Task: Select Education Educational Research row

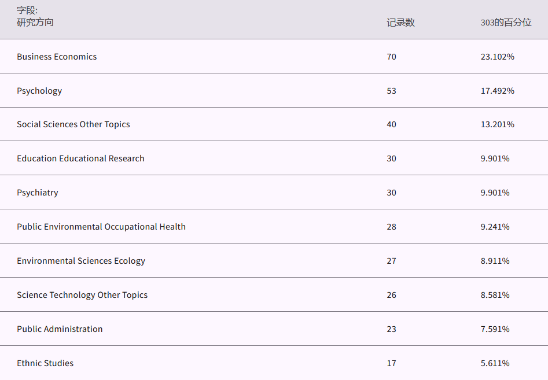Action: pos(80,158)
